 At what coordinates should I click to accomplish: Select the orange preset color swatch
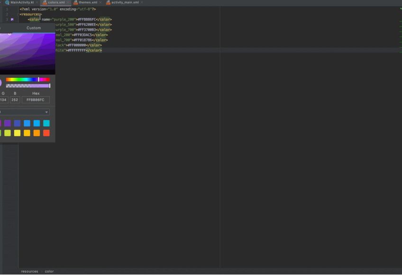36,133
